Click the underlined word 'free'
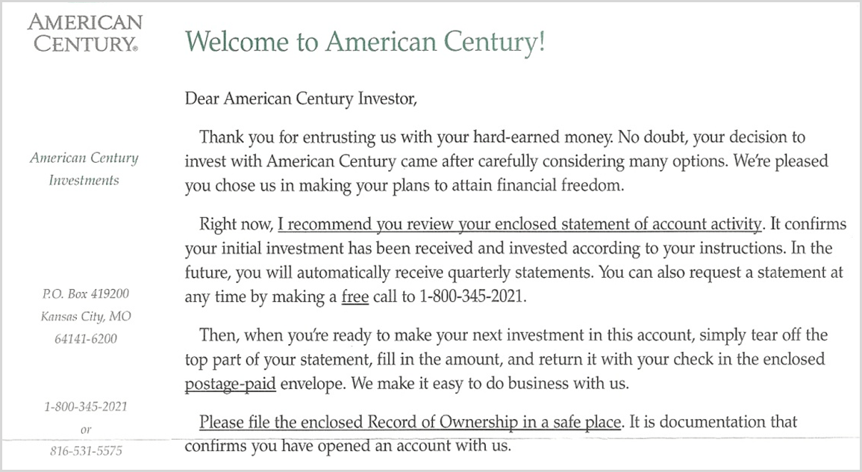 (355, 296)
